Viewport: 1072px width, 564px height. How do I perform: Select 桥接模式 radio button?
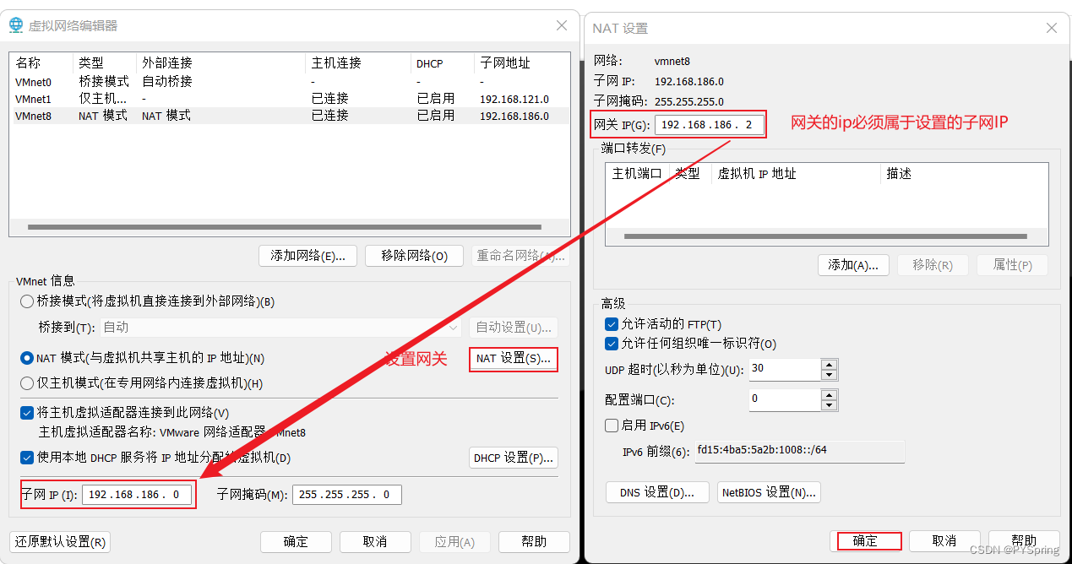point(27,301)
